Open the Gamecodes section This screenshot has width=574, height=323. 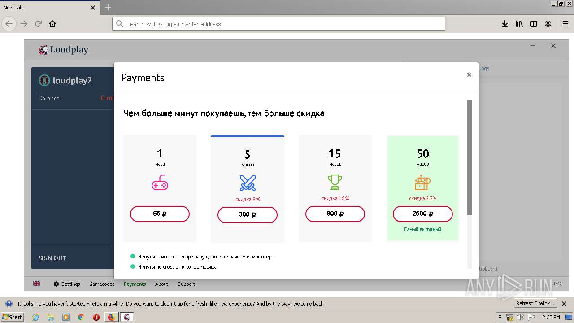tap(102, 284)
